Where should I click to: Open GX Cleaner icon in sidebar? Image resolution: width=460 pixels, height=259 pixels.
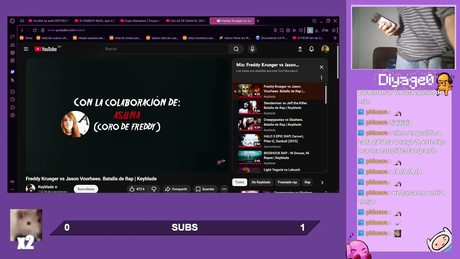(x=13, y=45)
